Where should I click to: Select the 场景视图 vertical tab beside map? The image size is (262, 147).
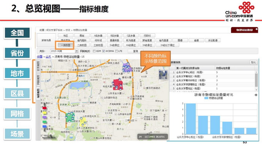pos(38,93)
